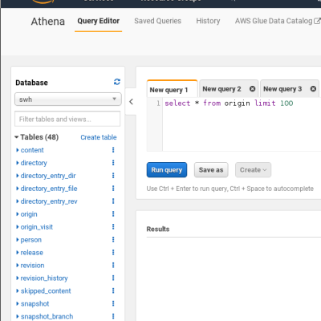This screenshot has height=321, width=321.
Task: Click the snapshot table name
Action: coord(35,304)
